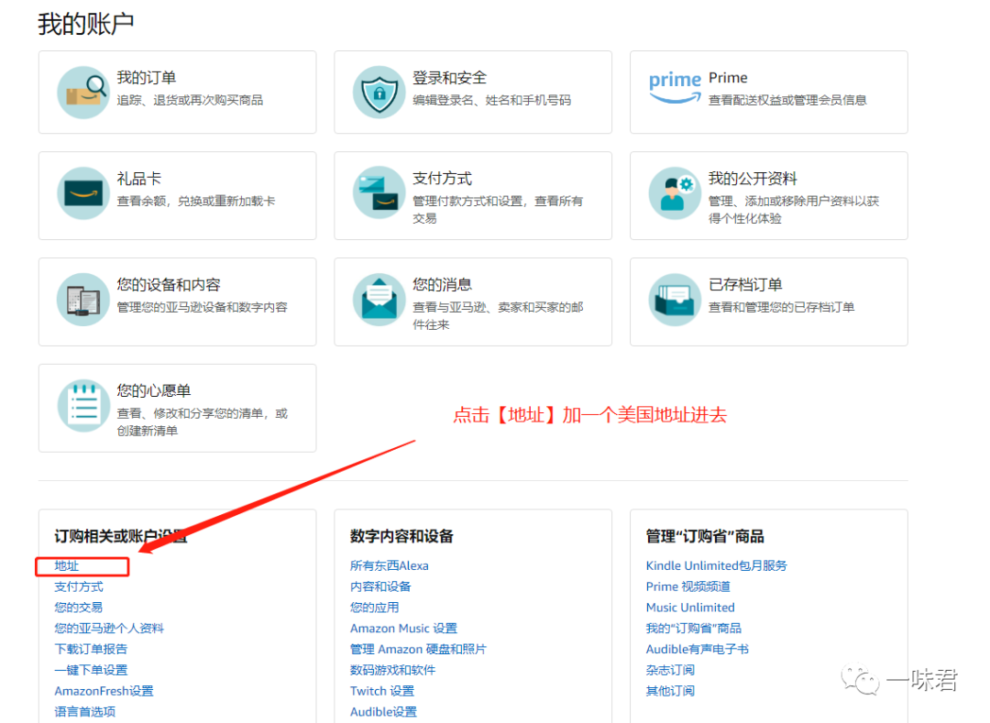Click the 地址 link
Viewport: 990px width, 723px height.
67,566
